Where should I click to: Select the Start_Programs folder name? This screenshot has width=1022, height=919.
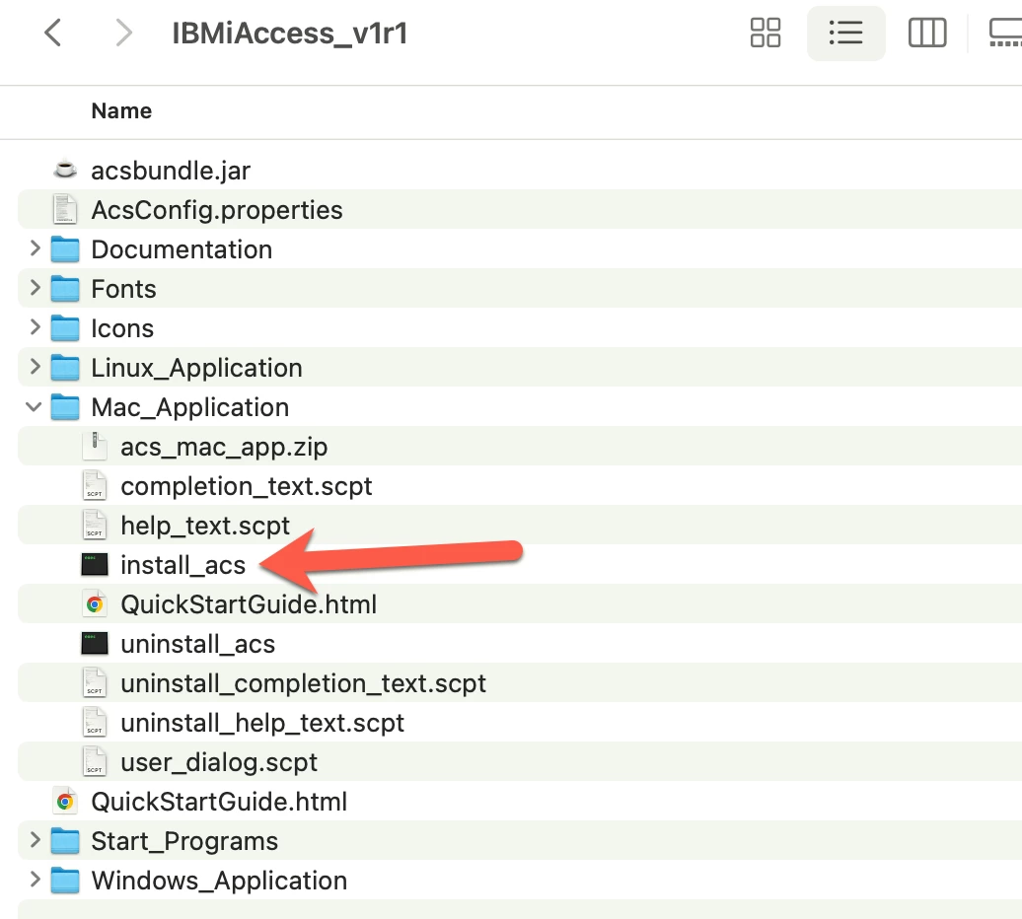point(184,841)
